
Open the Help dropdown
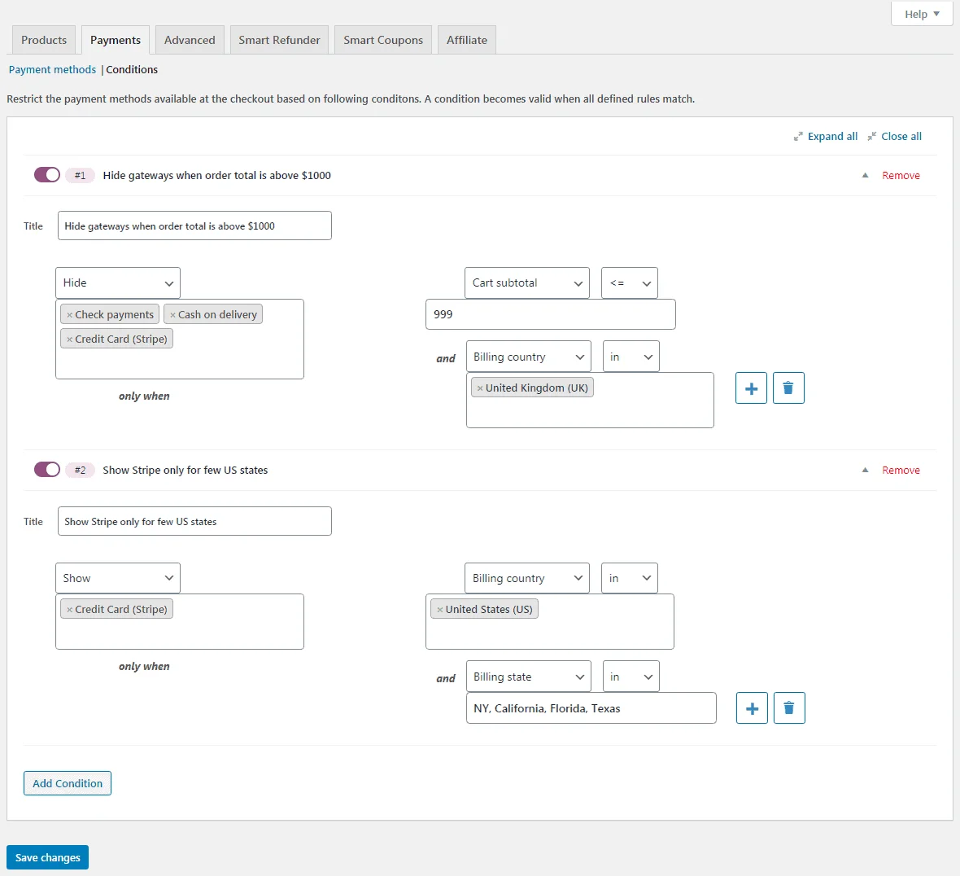pos(922,14)
